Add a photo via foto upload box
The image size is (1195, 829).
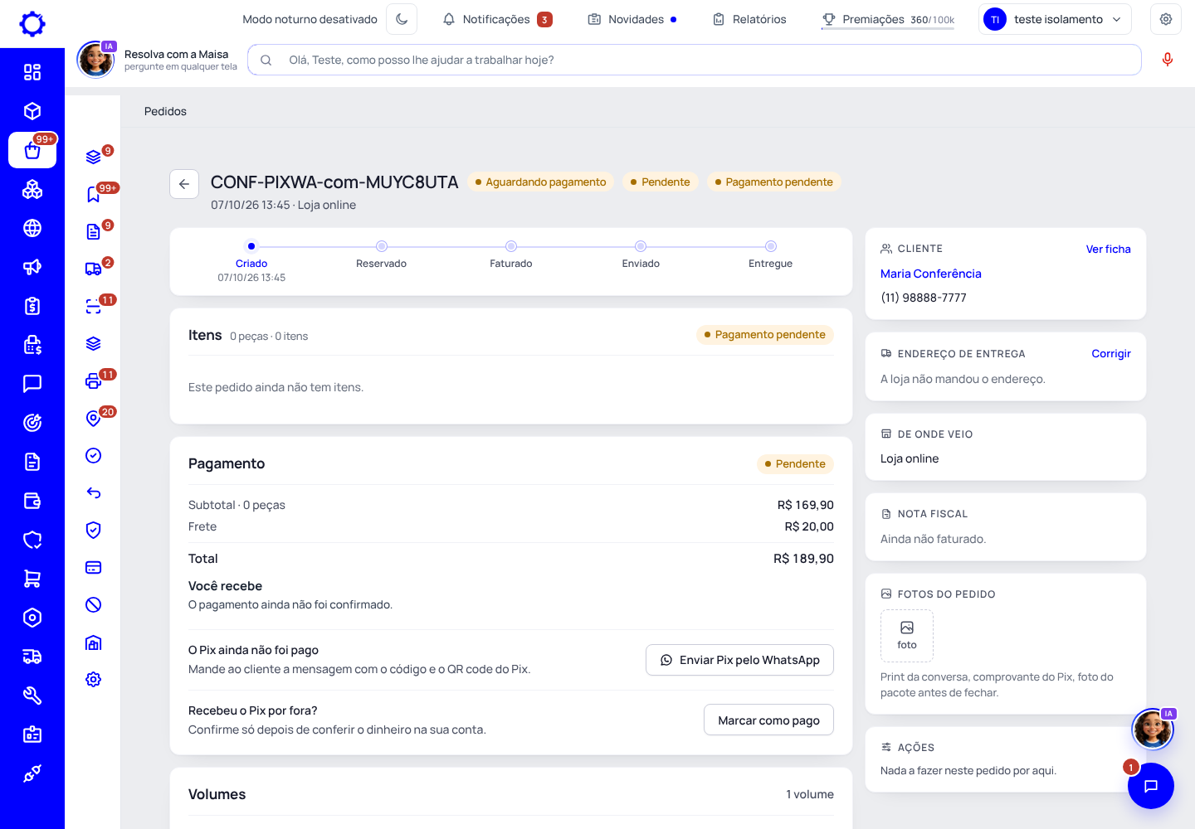click(907, 636)
